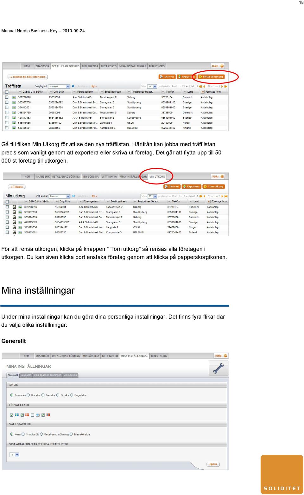Tick select-all checkbox in Min utkorg header
Image resolution: width=304 pixels, height=495 pixels.
(x=7, y=201)
